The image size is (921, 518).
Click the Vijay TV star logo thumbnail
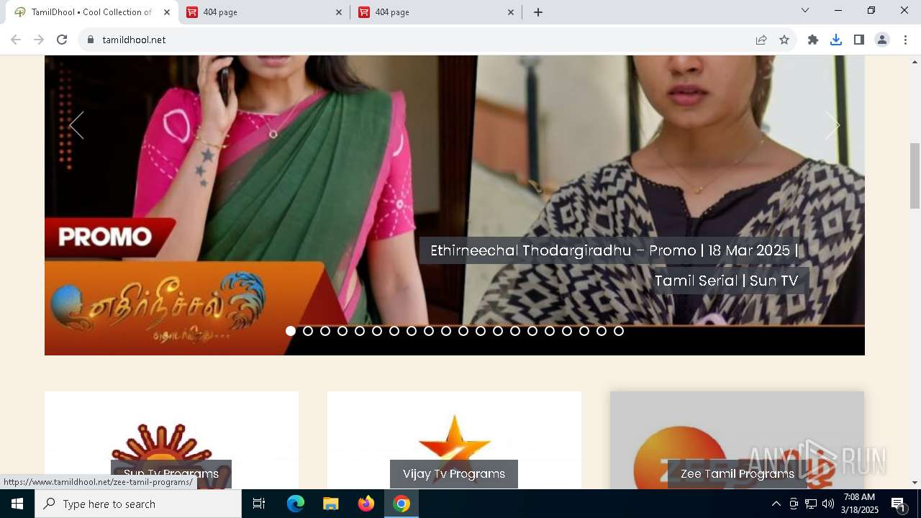pos(454,440)
